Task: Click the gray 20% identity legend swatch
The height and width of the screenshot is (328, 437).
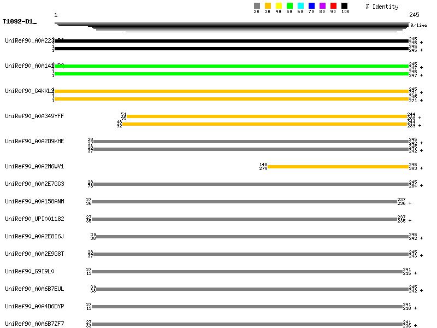Action: (x=257, y=6)
